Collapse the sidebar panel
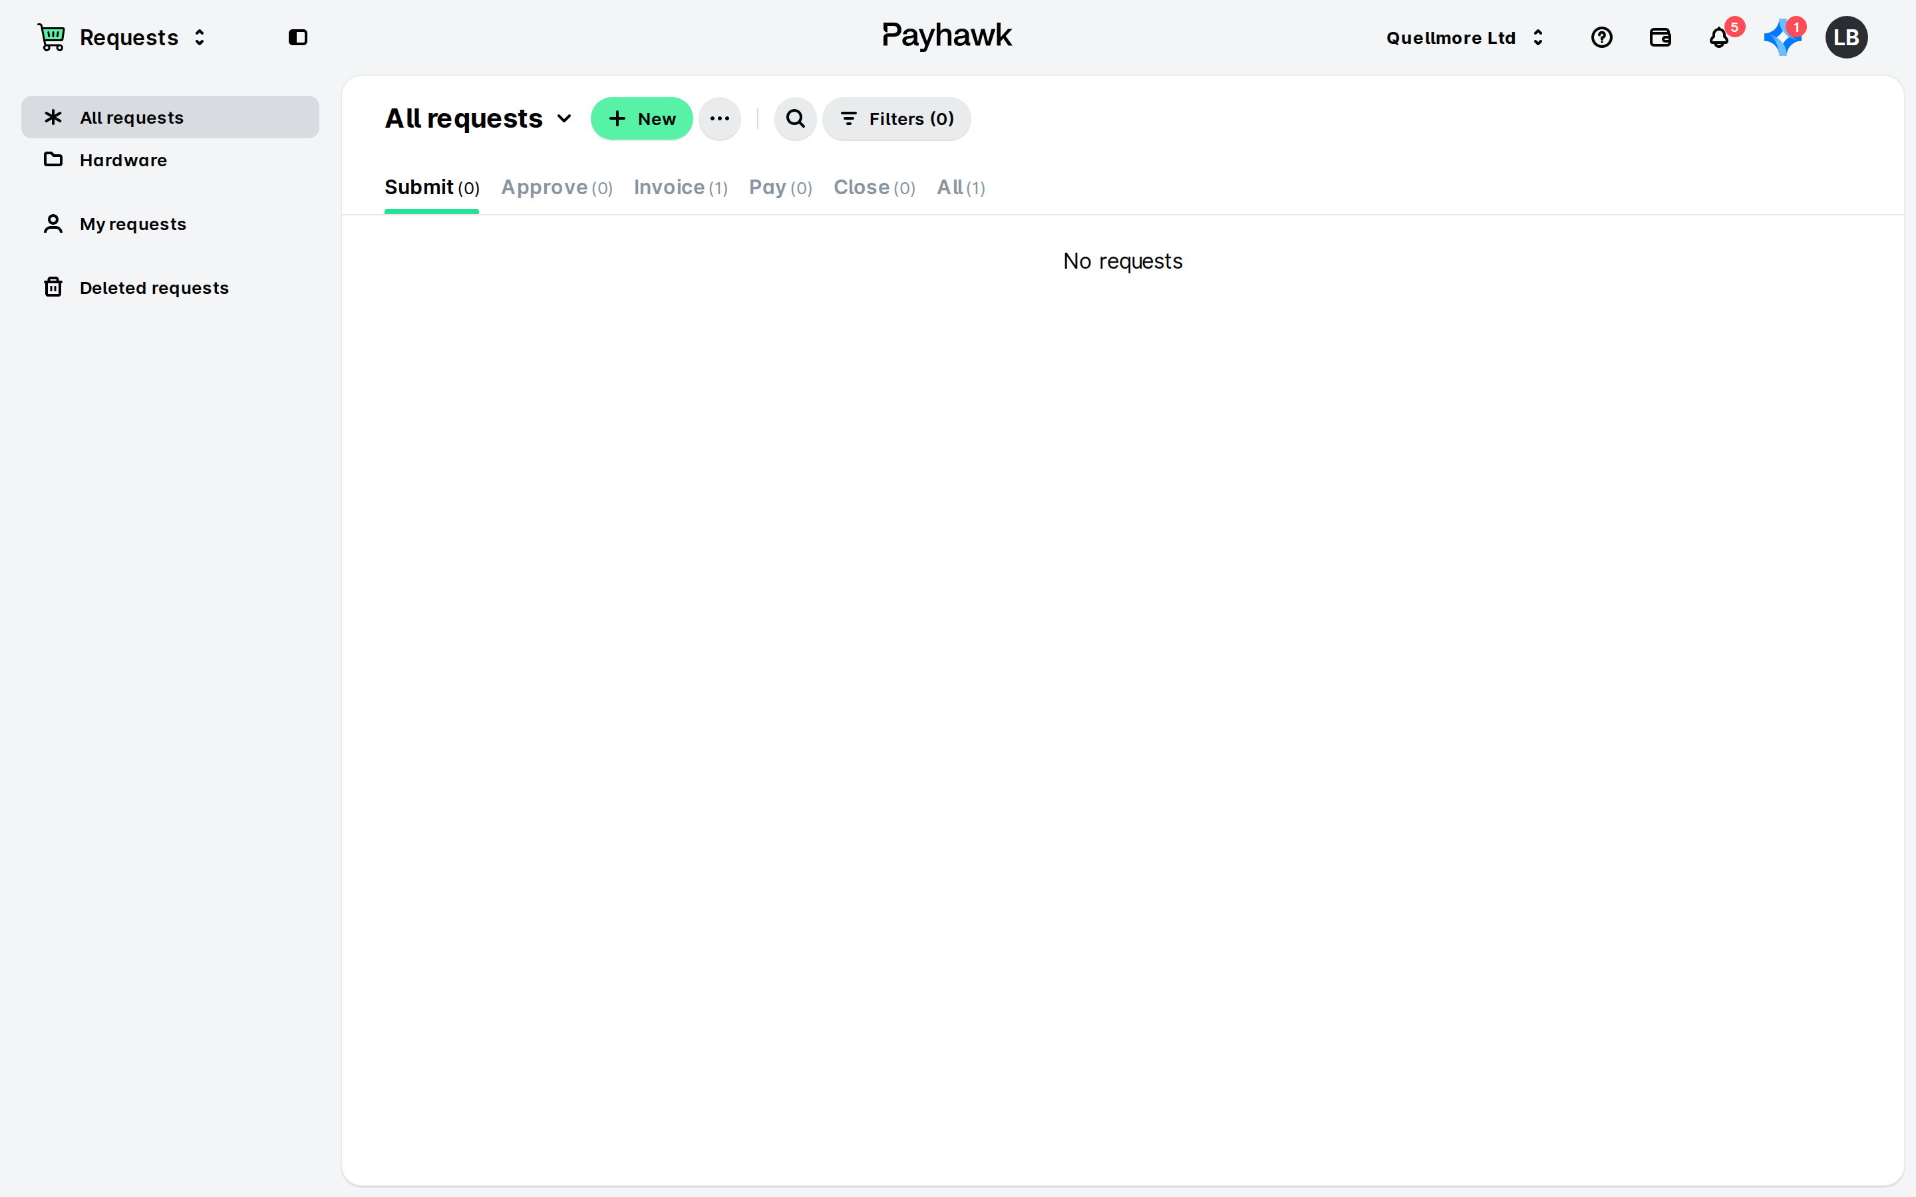 pos(297,37)
